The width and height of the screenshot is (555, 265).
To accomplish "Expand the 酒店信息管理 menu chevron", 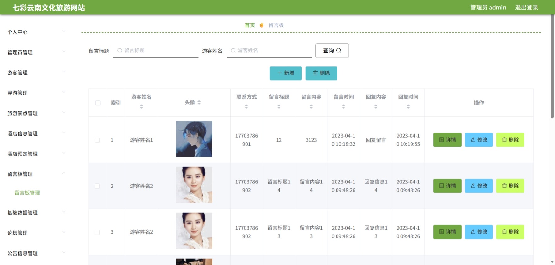I will 64,133.
